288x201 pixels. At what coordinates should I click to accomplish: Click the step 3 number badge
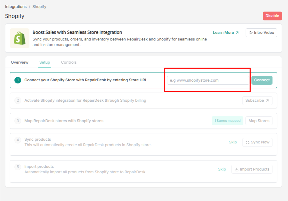[18, 121]
